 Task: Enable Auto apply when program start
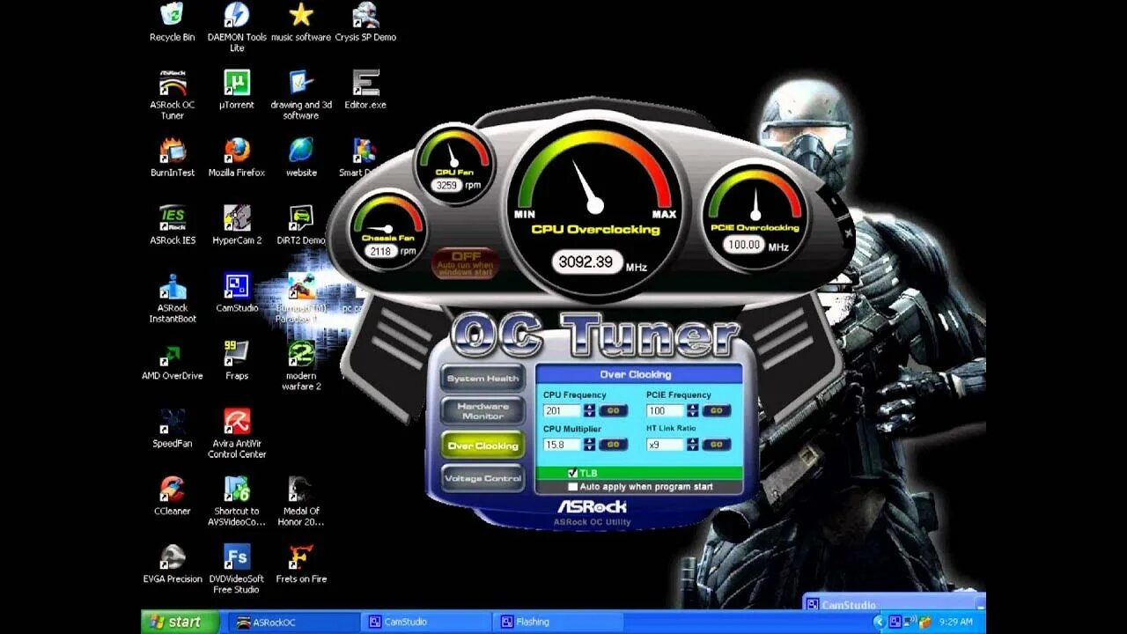pyautogui.click(x=573, y=486)
